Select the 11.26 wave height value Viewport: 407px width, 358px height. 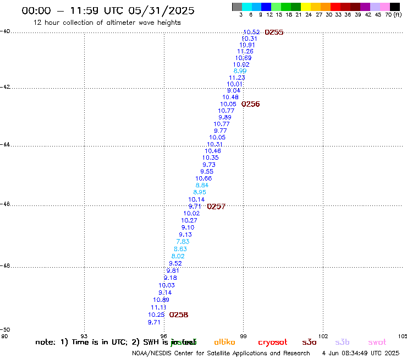tap(245, 51)
